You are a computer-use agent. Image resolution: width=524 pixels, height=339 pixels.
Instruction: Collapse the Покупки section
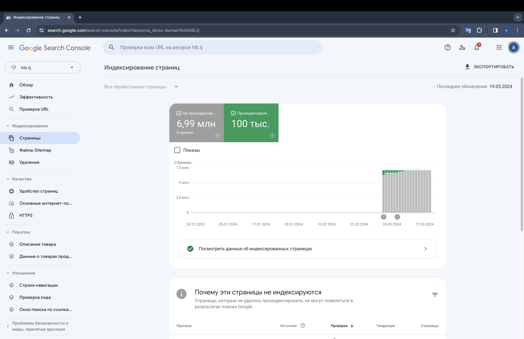pyautogui.click(x=8, y=232)
